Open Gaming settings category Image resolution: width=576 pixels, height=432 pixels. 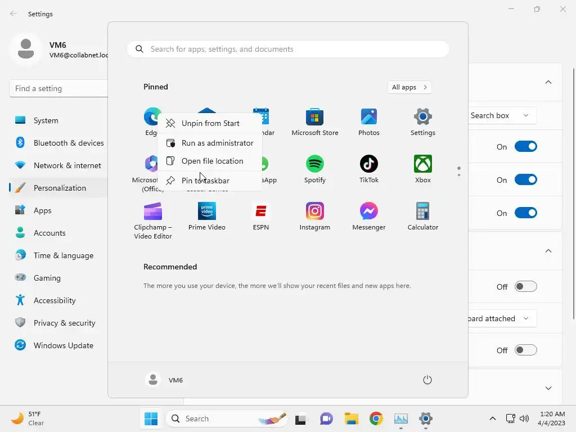coord(58,278)
